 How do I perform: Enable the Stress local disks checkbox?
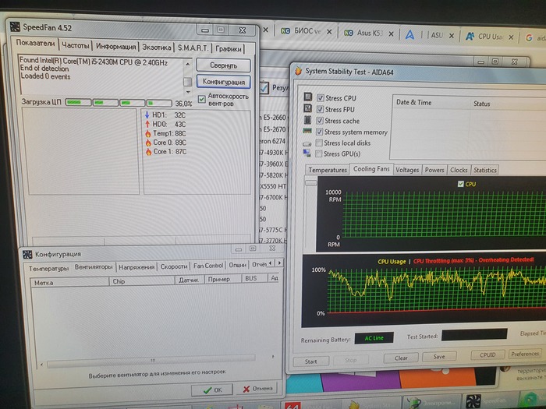point(318,143)
